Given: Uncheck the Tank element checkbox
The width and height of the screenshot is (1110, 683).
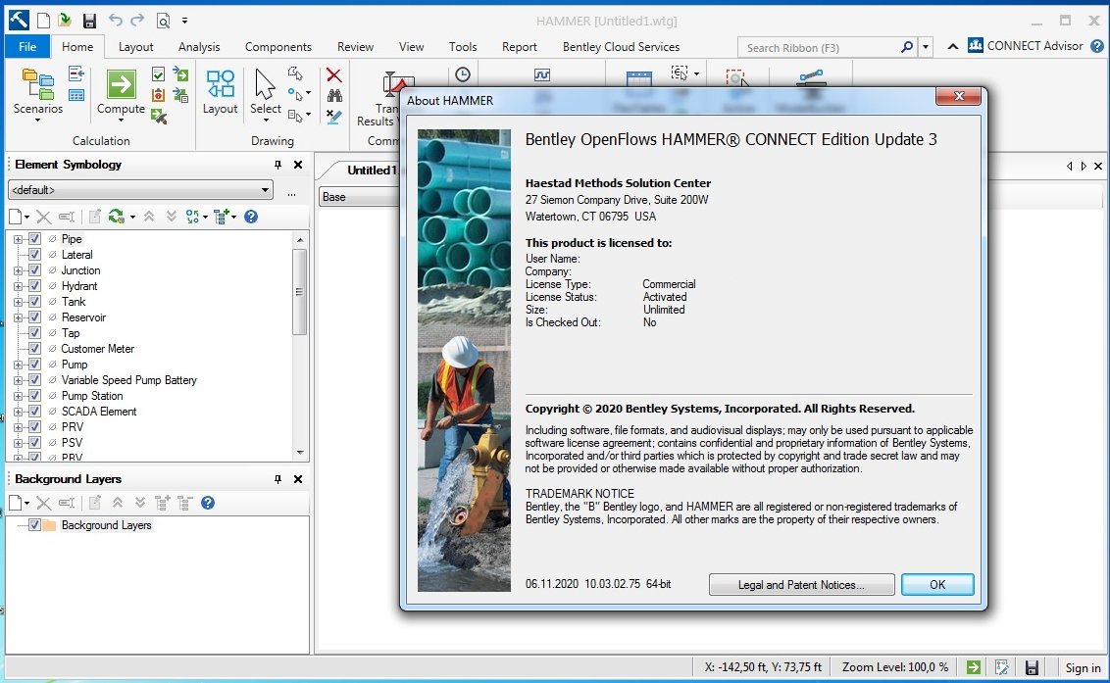Looking at the screenshot, I should [x=34, y=302].
